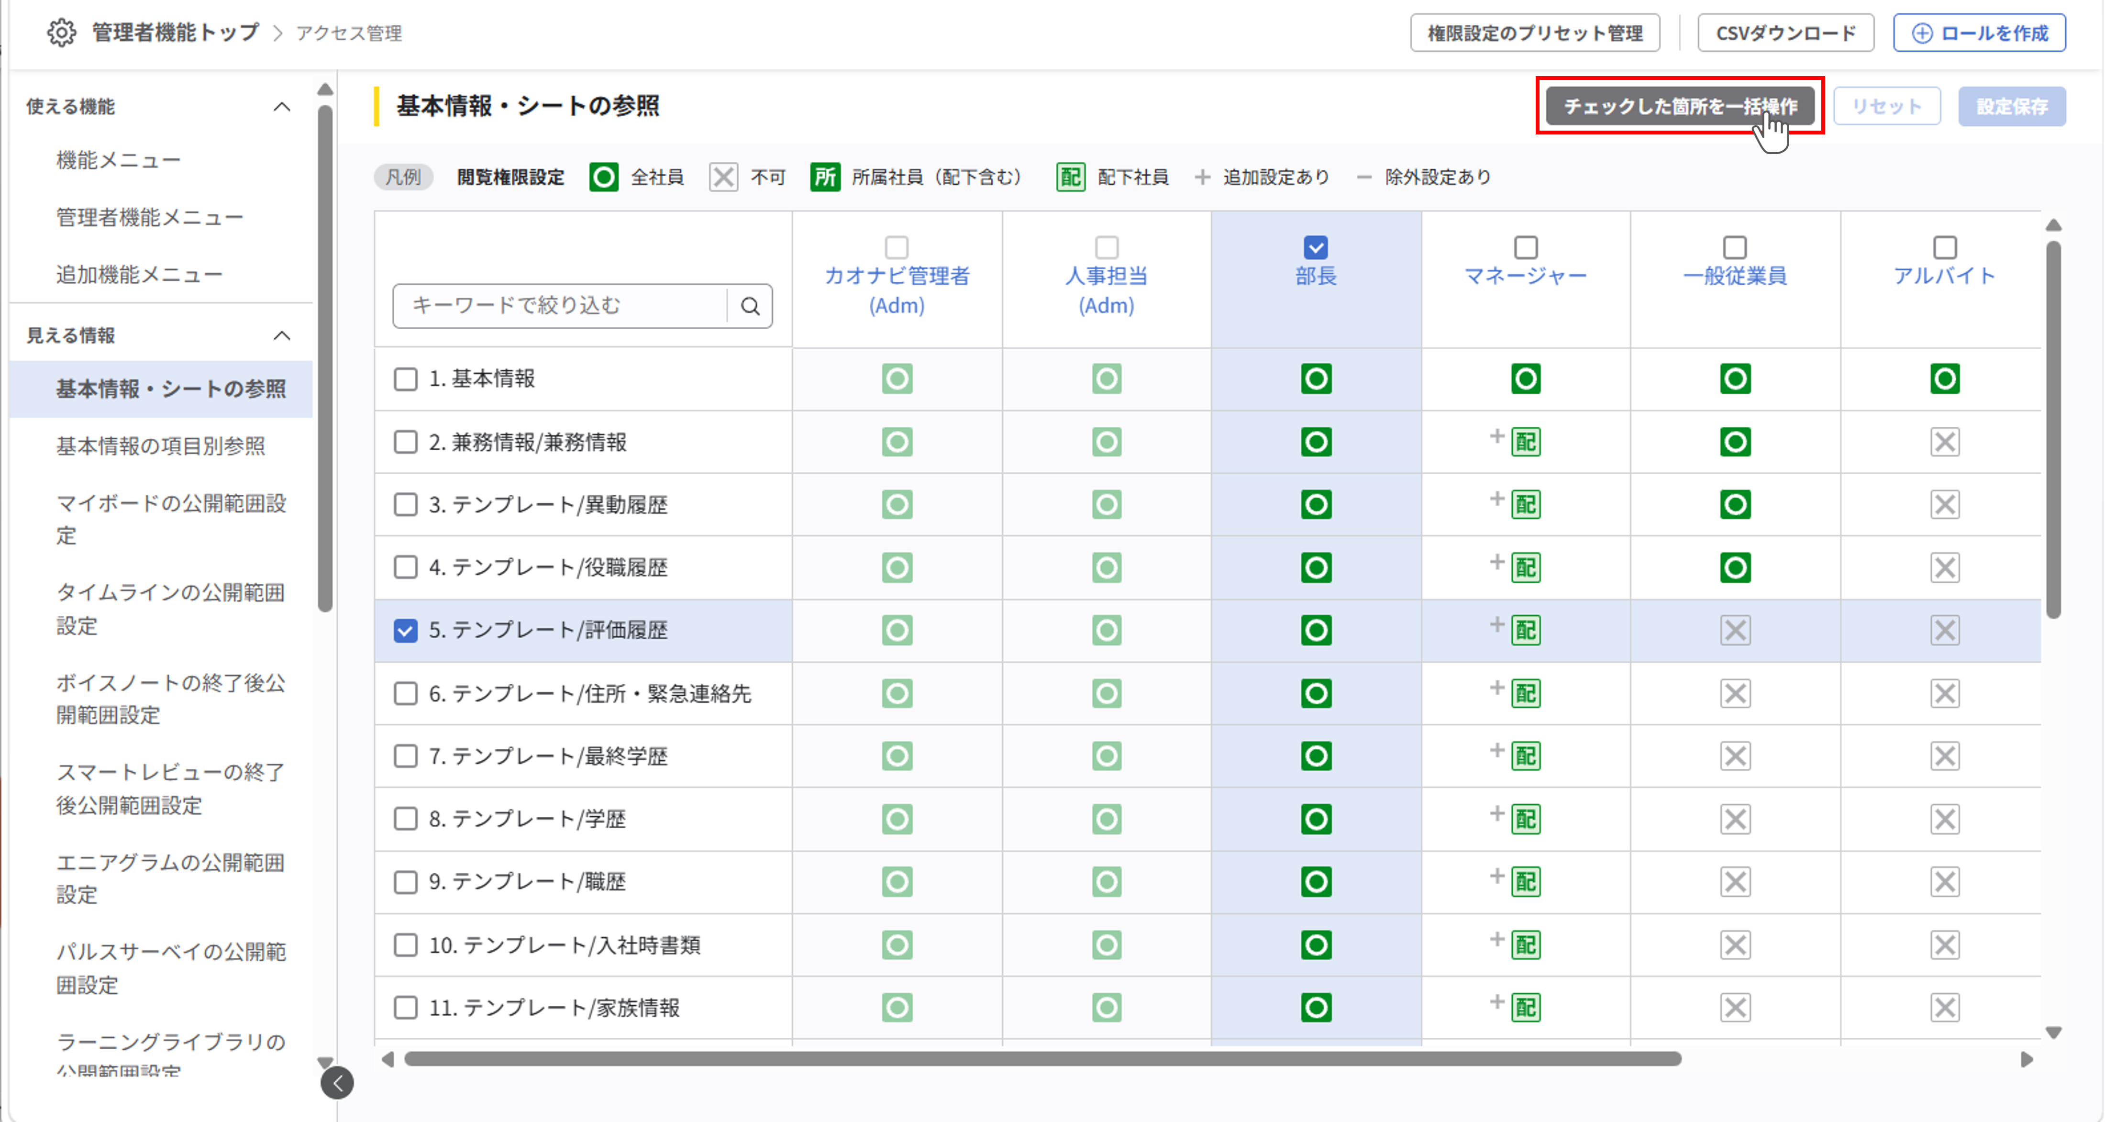Open 追加機能メニュー in the sidebar

[x=139, y=275]
